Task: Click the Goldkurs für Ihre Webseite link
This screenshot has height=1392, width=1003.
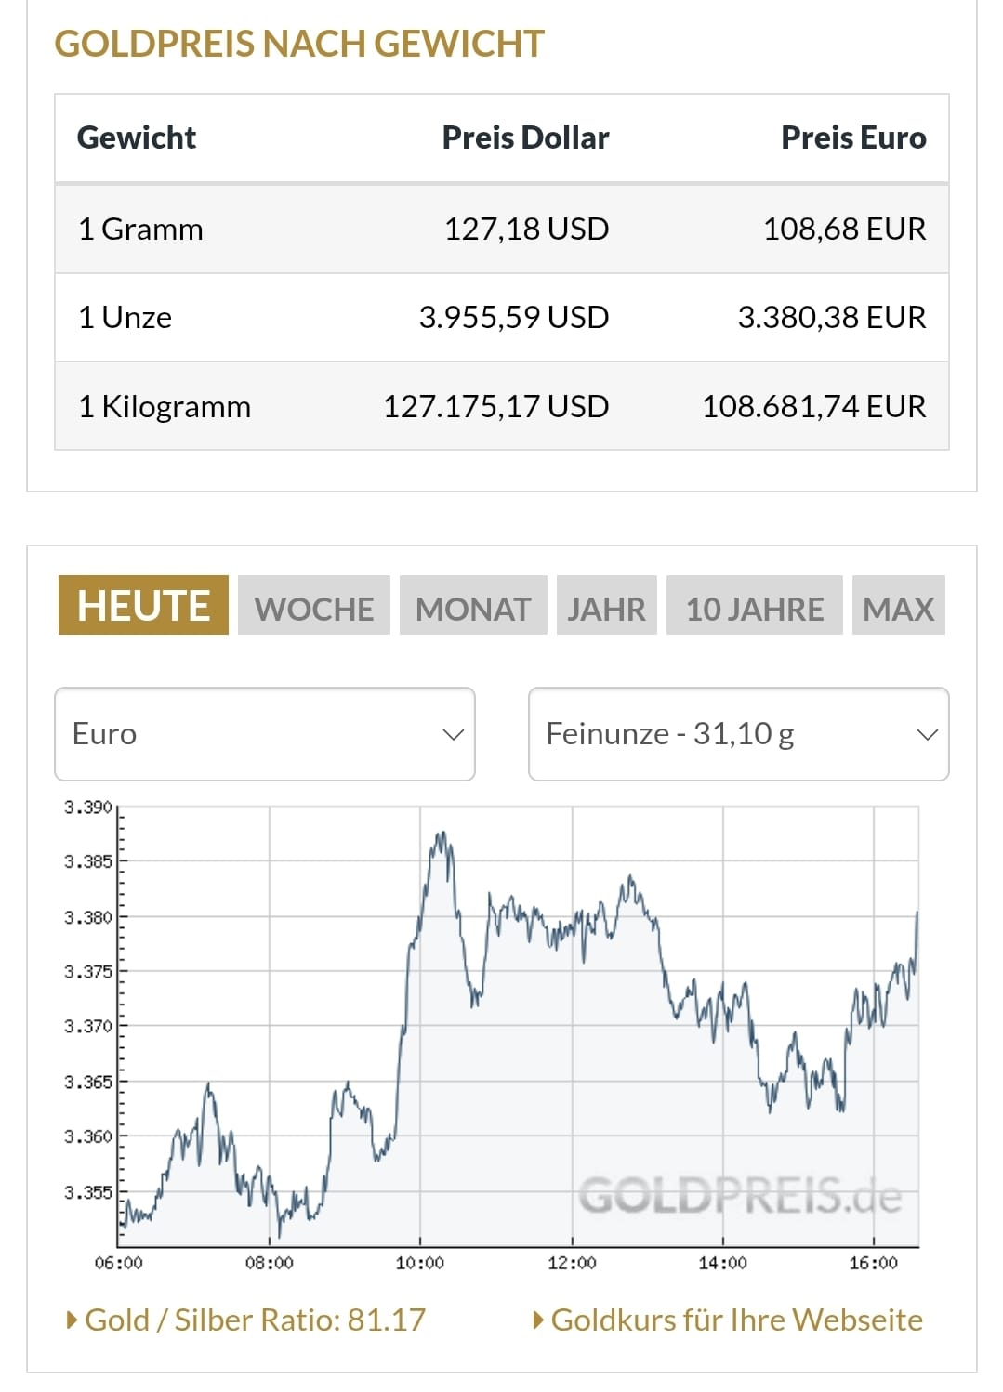Action: [x=736, y=1320]
